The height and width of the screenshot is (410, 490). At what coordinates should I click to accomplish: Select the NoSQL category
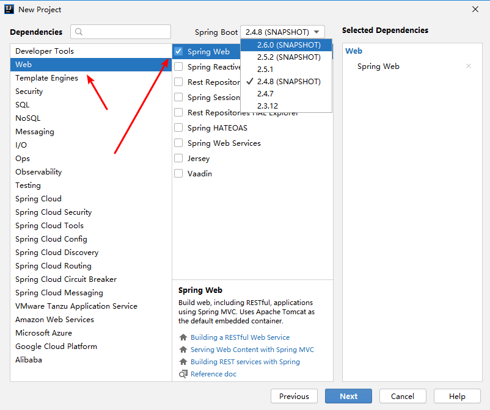91,118
